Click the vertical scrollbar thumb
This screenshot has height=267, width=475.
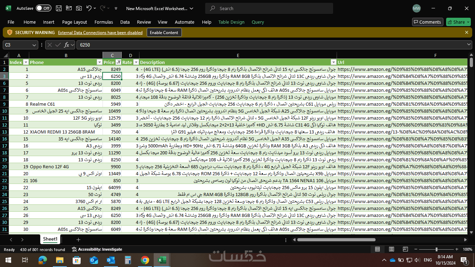click(x=472, y=62)
